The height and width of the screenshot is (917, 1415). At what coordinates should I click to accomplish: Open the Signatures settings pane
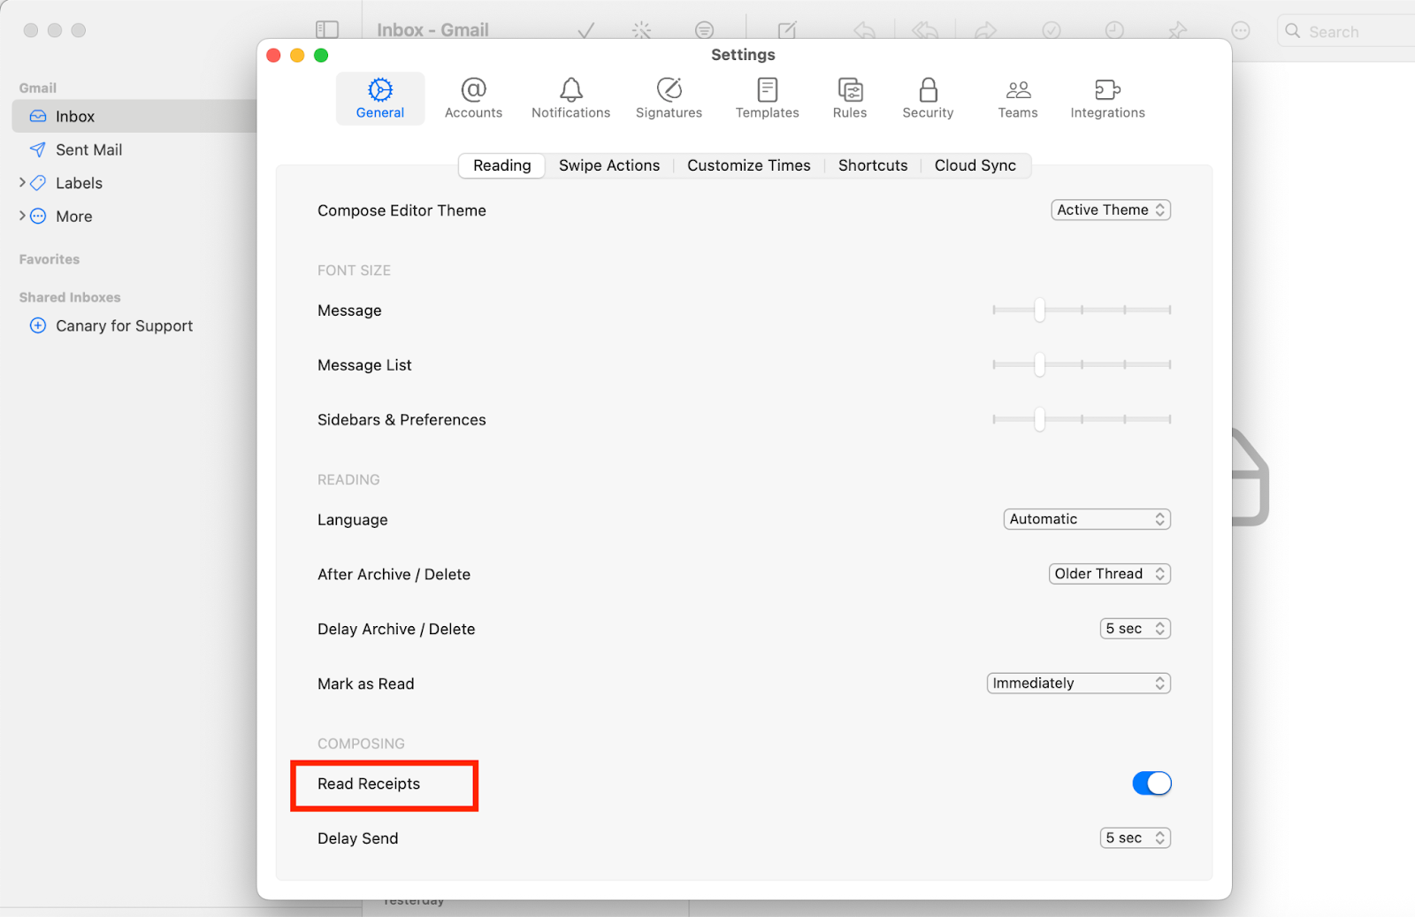[x=669, y=98]
